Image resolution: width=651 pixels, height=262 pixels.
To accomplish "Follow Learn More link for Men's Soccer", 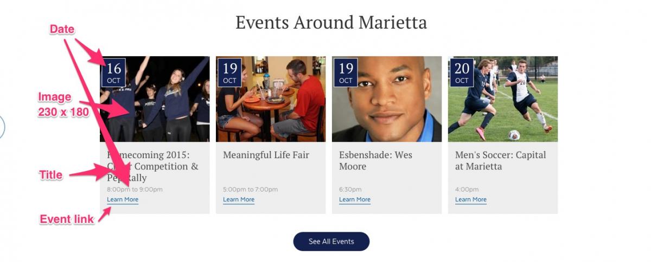I will pos(471,200).
